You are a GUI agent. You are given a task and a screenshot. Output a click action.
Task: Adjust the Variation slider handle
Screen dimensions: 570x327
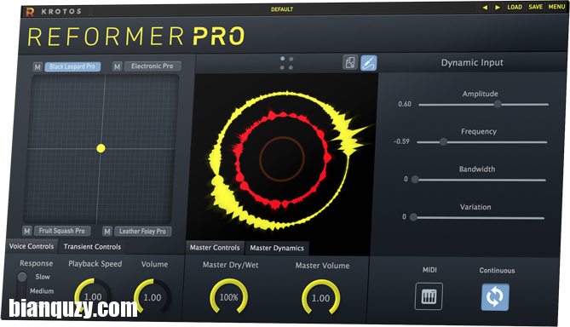pos(413,217)
